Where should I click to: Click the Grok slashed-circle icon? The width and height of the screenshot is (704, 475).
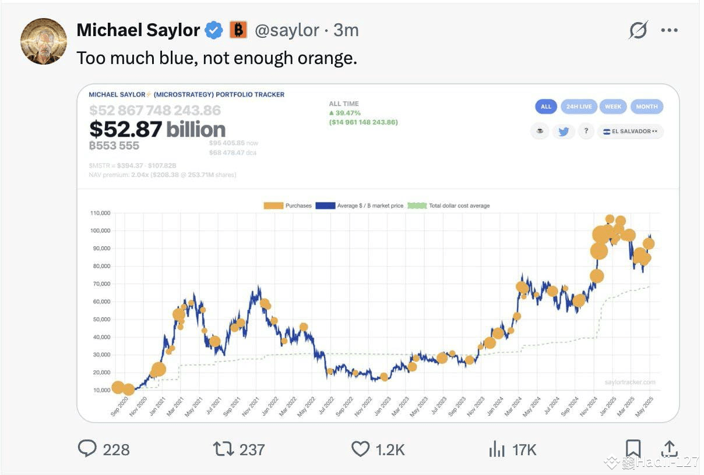[x=638, y=30]
